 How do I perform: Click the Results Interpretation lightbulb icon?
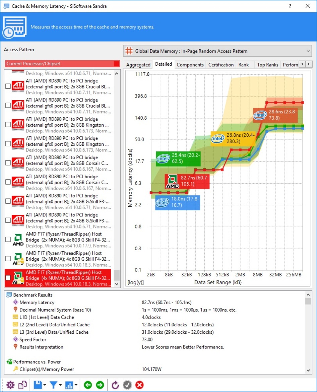click(15, 347)
